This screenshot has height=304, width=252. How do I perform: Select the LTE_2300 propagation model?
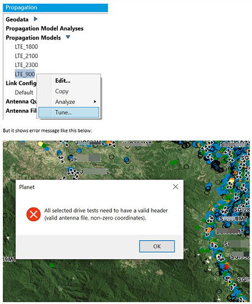[26, 65]
